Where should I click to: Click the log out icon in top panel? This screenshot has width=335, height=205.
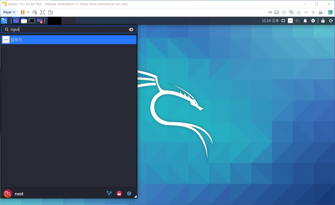tap(331, 21)
